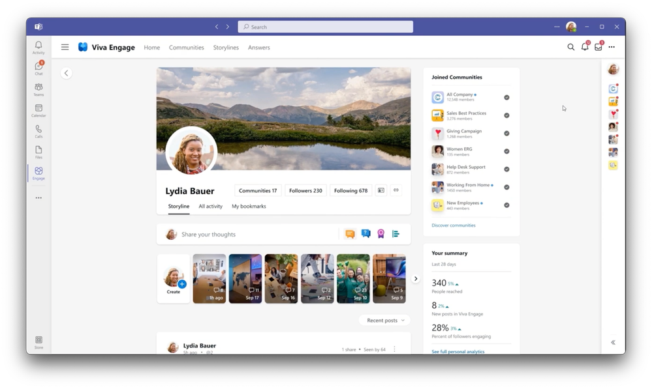Open the Help Desk Support community
This screenshot has width=652, height=389.
point(466,169)
